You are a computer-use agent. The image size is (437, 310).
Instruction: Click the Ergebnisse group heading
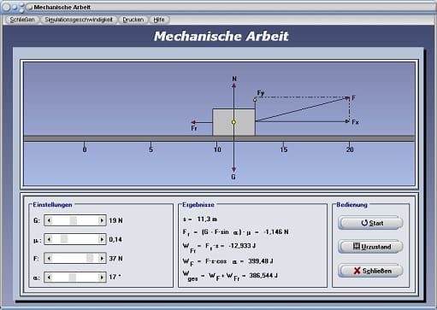198,205
